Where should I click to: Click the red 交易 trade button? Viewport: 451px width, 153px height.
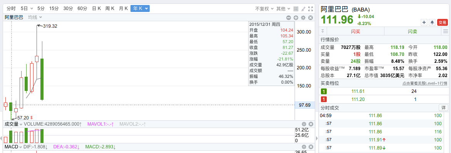click(443, 22)
